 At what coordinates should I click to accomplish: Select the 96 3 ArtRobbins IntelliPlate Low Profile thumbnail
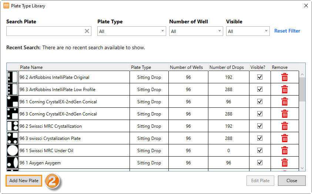[12, 90]
